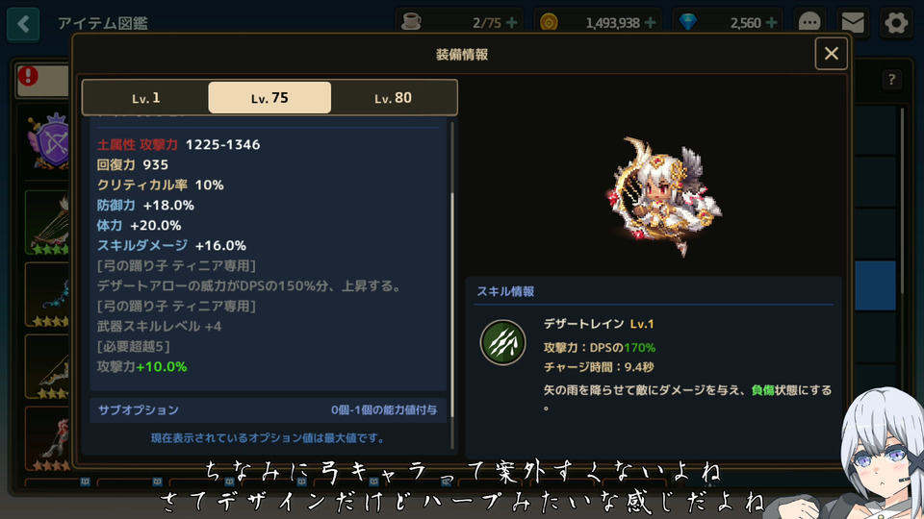The height and width of the screenshot is (519, 924).
Task: Close the 装備情報 dialog
Action: click(x=831, y=54)
